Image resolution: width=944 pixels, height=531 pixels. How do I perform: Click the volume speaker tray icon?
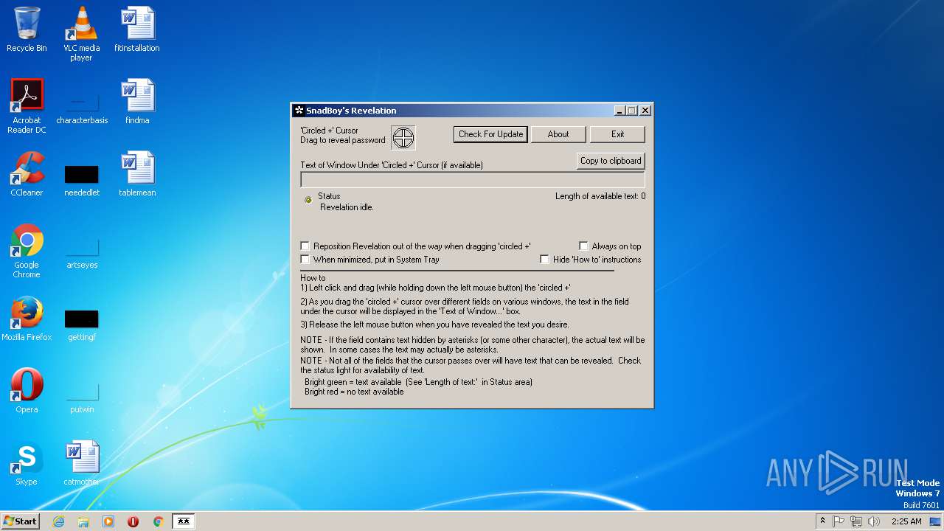pyautogui.click(x=874, y=521)
